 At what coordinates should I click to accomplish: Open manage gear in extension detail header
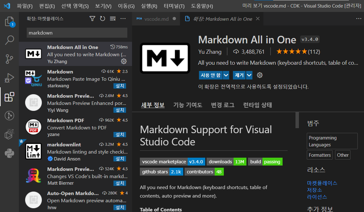click(260, 75)
